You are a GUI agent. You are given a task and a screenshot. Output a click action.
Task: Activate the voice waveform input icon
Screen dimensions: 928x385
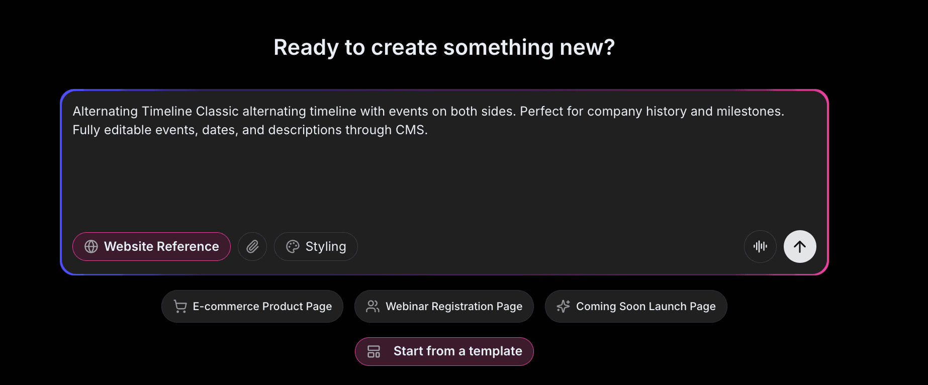point(760,246)
